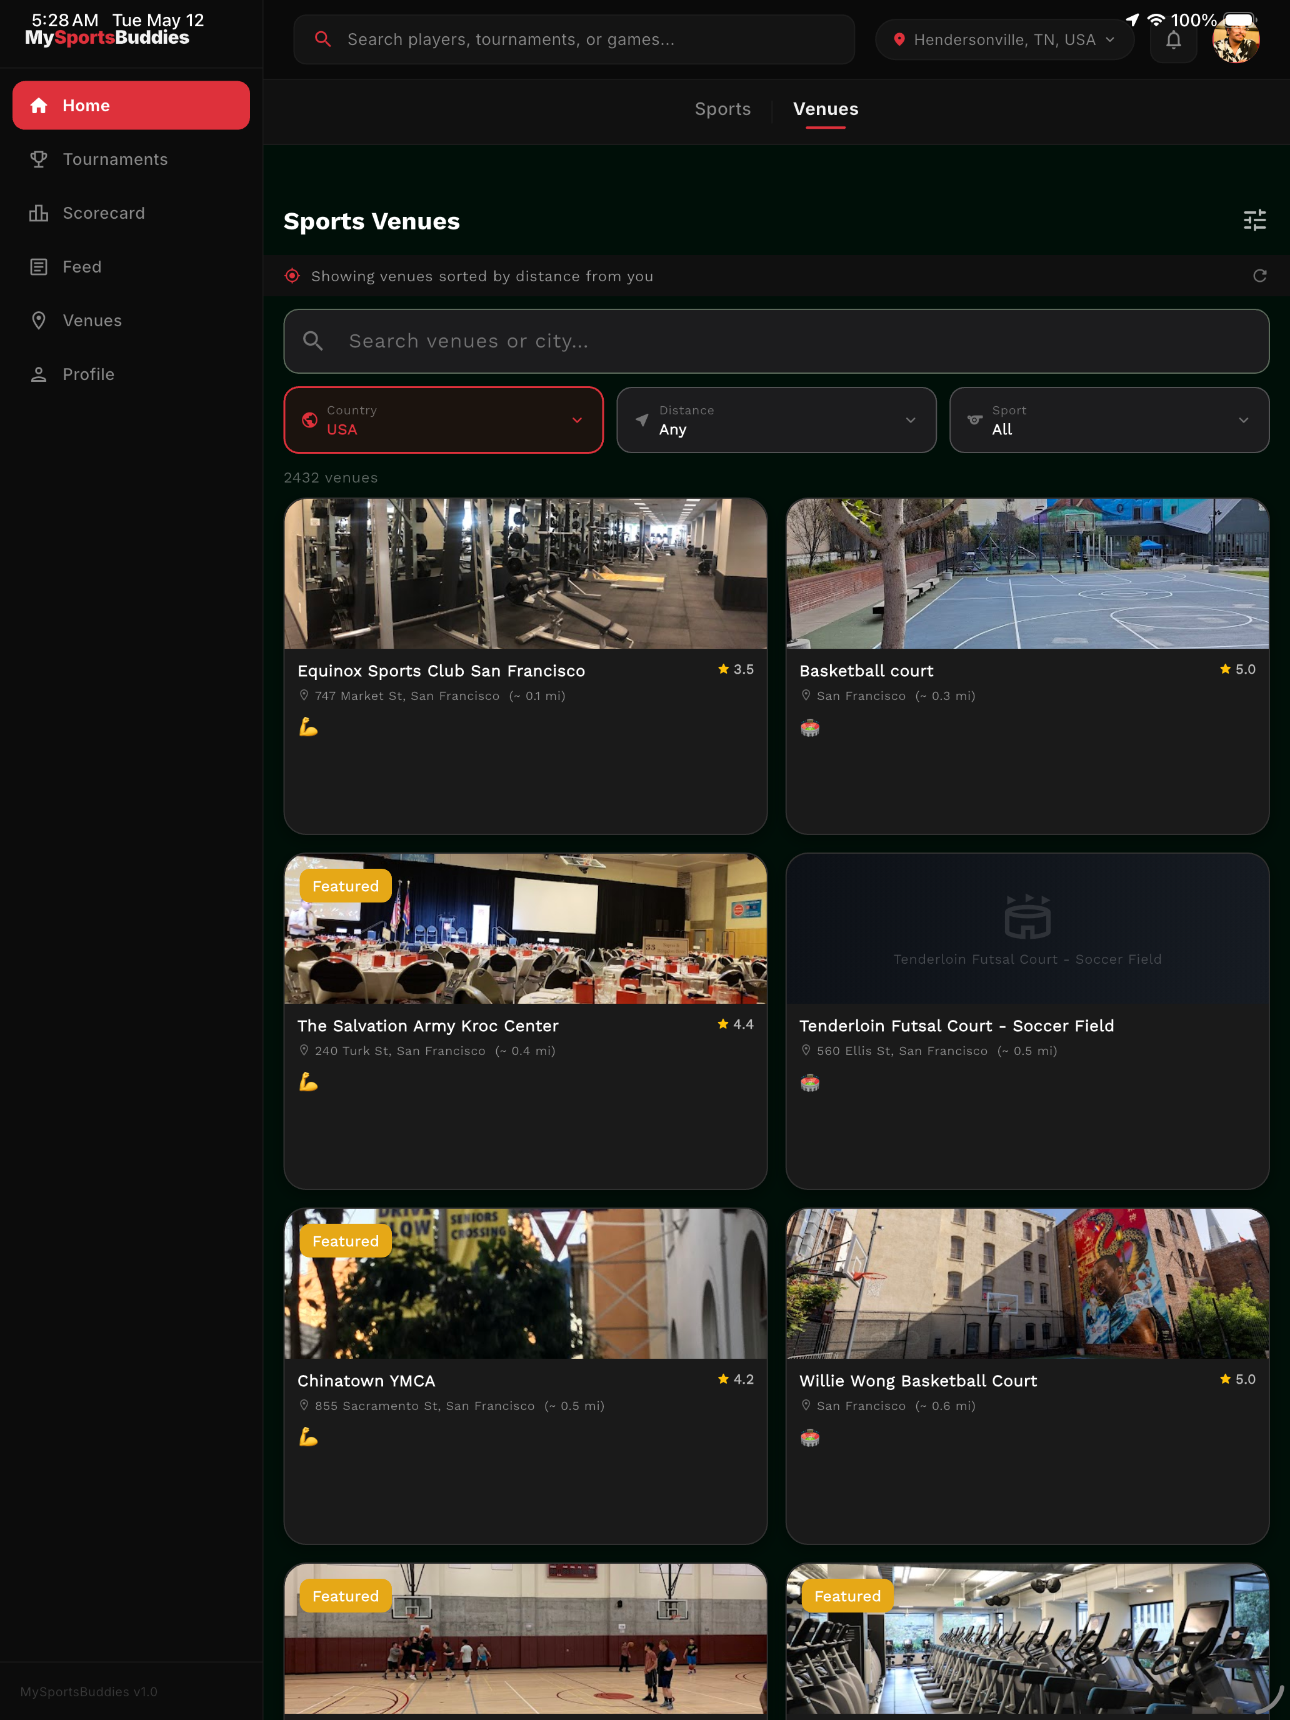
Task: Click the fitness emoji on Equinox Sports Club card
Action: pos(308,727)
